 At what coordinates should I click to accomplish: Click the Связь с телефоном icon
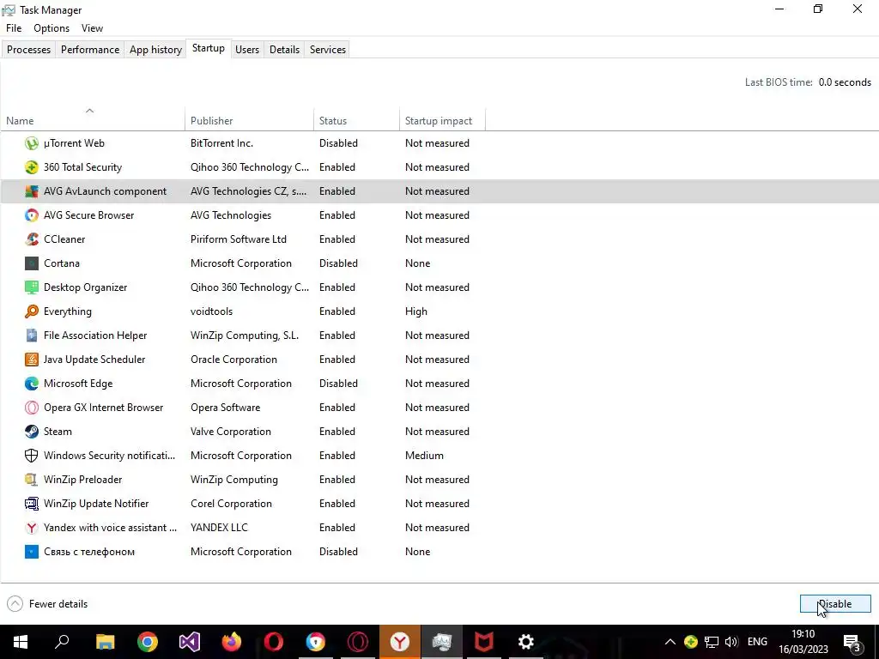(32, 552)
